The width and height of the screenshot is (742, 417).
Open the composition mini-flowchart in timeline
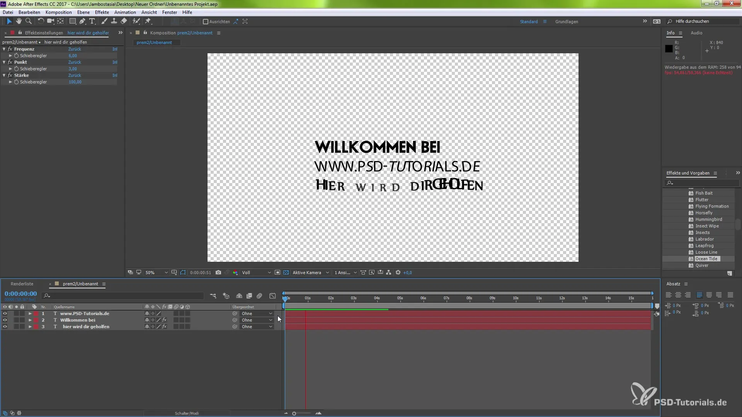[x=213, y=296]
